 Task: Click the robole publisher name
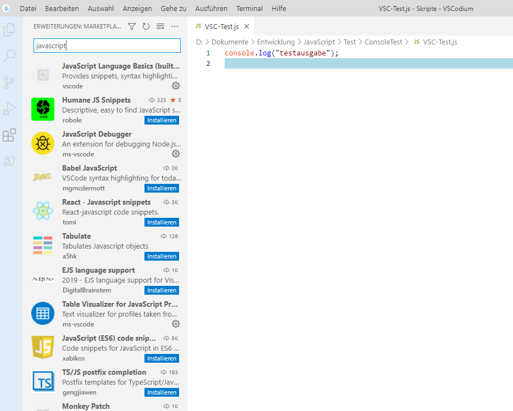tap(72, 120)
